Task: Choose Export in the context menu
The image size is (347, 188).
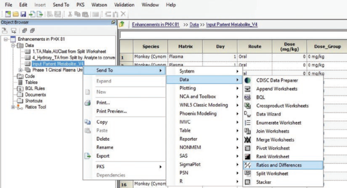Action: point(103,156)
